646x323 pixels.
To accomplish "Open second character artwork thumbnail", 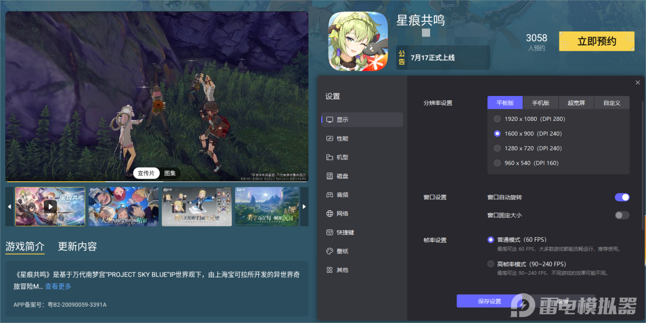I will point(123,207).
